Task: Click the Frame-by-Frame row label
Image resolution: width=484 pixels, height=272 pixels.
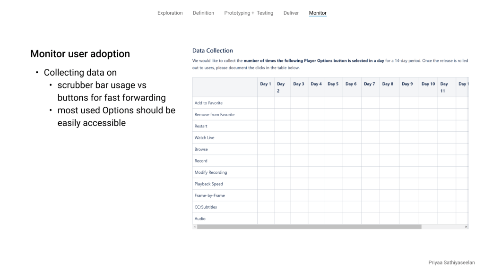Action: point(210,195)
